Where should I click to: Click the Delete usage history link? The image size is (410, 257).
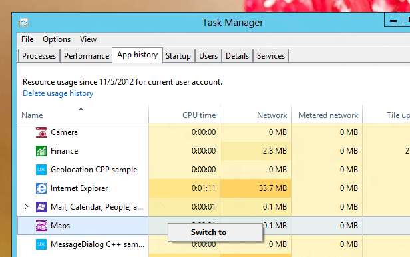pos(58,93)
